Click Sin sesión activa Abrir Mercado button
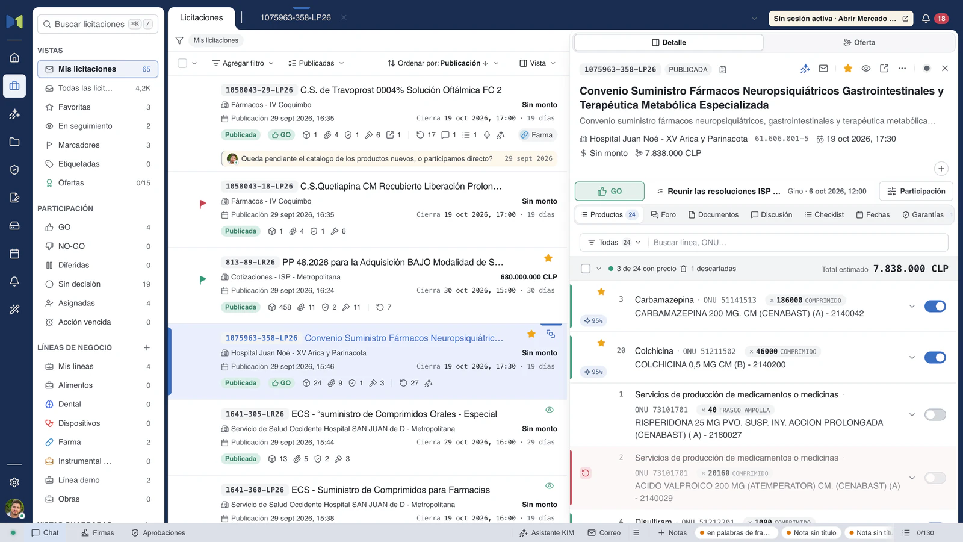963x542 pixels. coord(841,19)
